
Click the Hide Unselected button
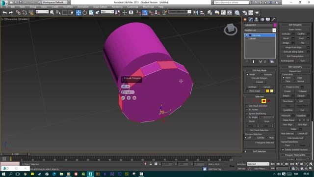click(x=295, y=138)
